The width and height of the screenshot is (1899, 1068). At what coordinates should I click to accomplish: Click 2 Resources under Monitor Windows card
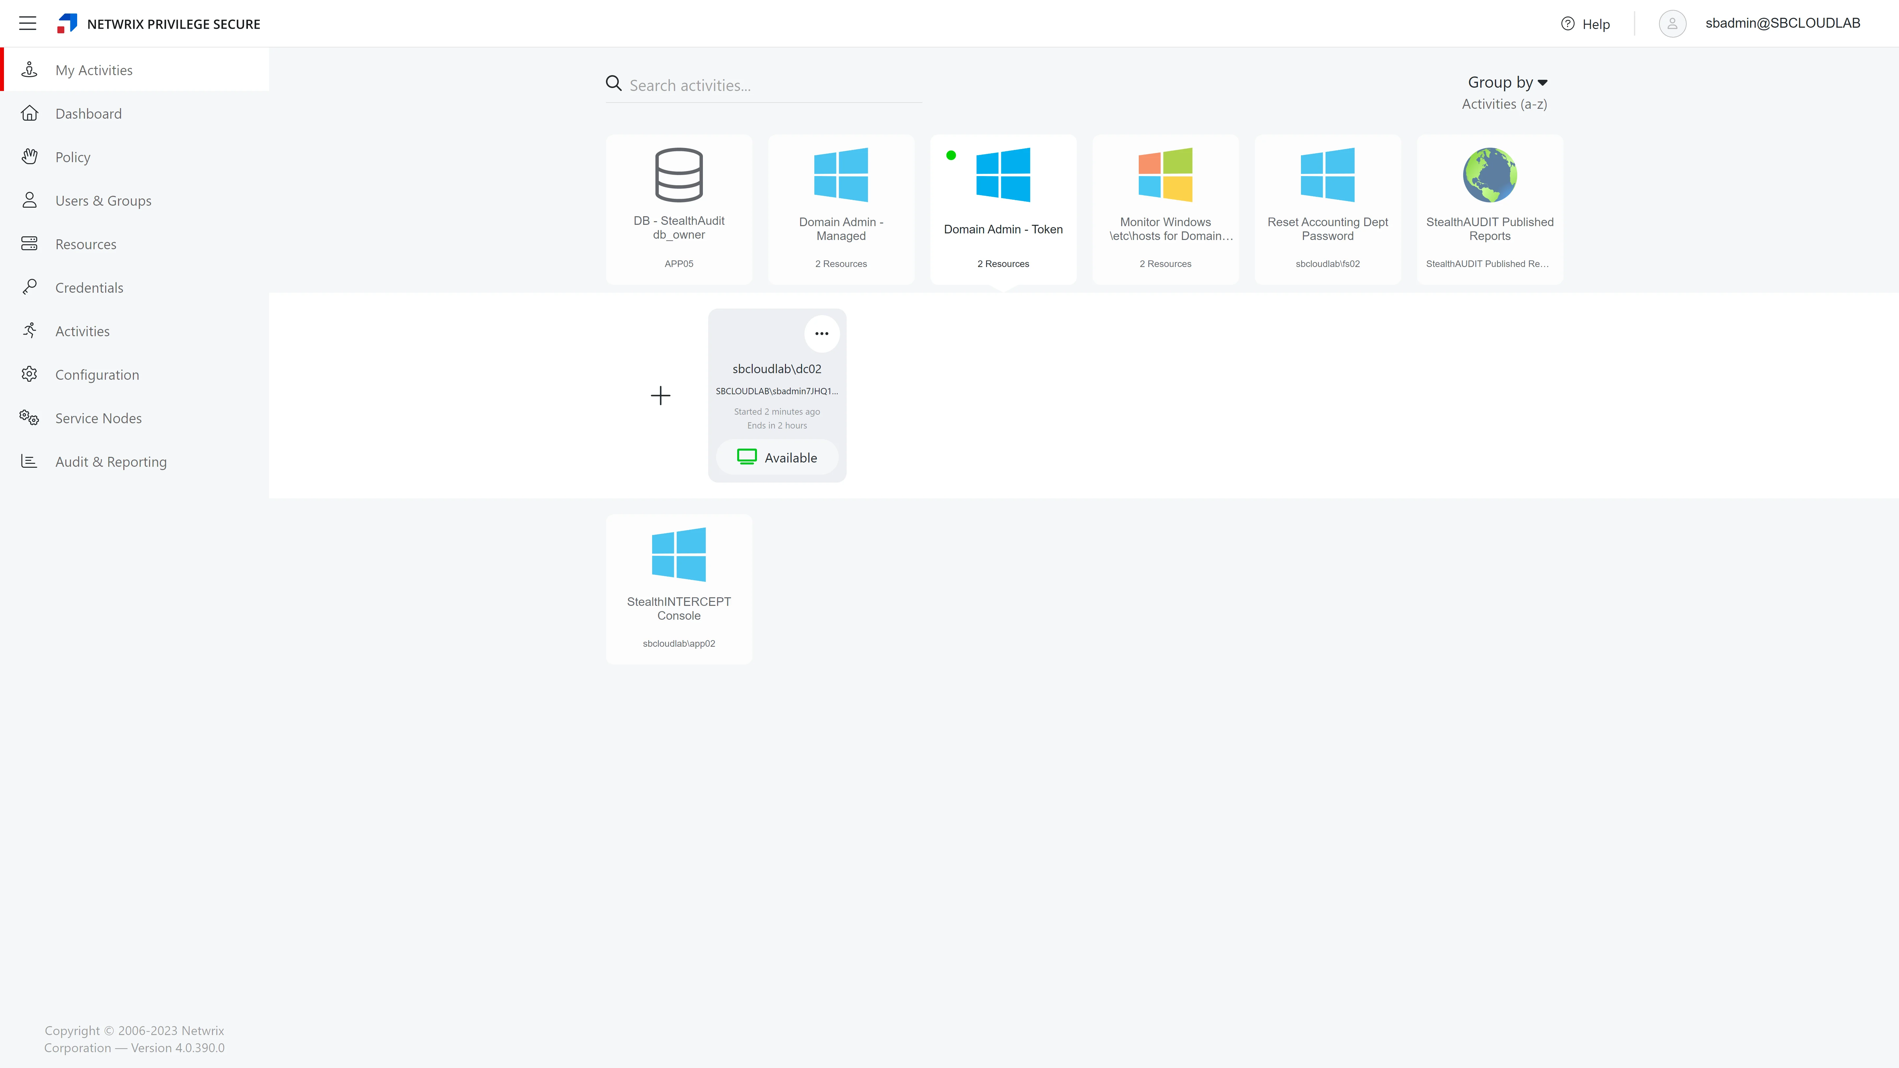[1165, 264]
